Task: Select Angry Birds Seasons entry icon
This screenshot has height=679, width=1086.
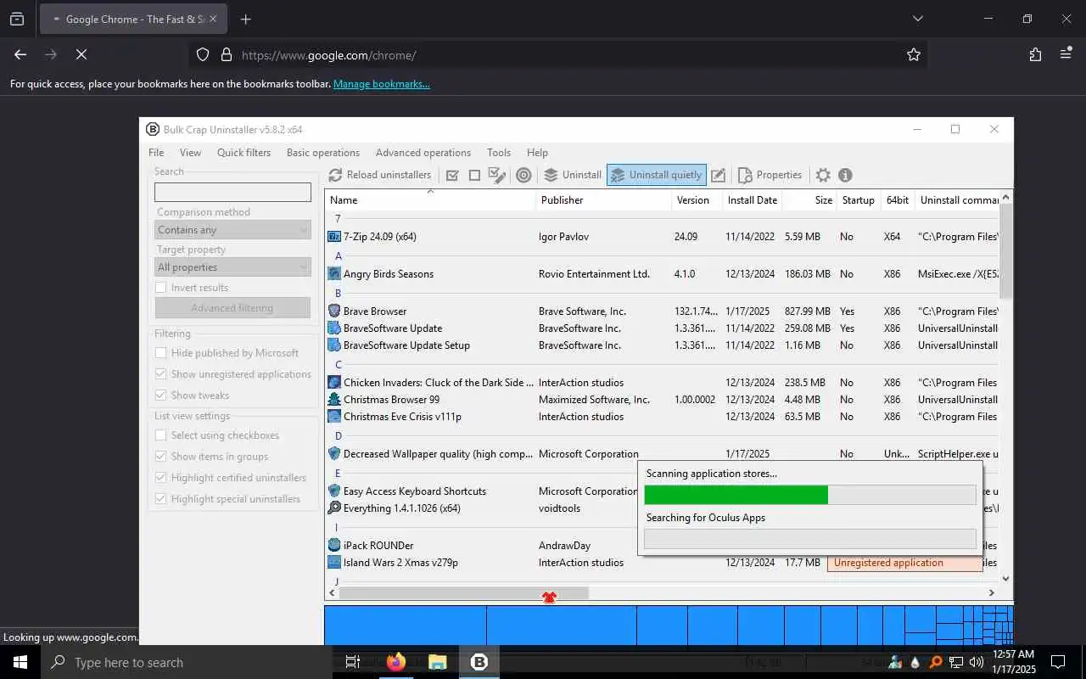Action: (334, 274)
